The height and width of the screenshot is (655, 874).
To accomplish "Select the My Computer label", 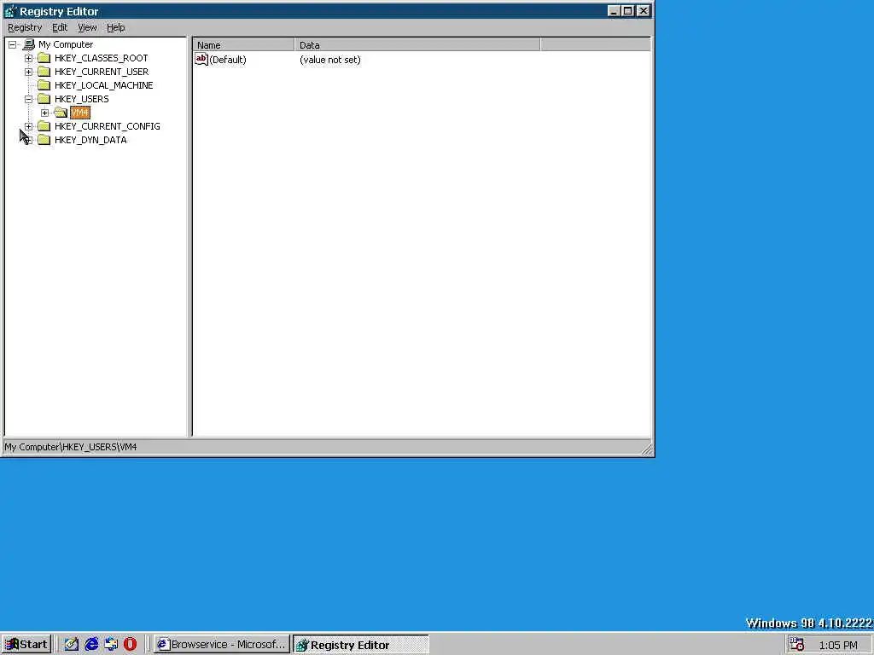I will 66,44.
